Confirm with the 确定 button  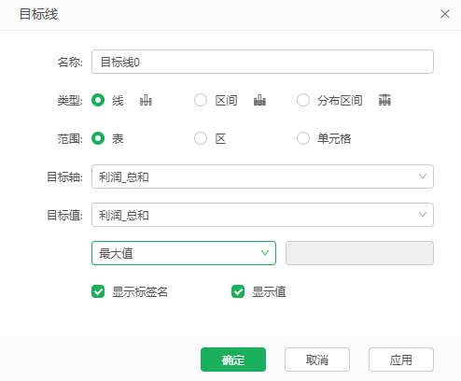(x=233, y=360)
